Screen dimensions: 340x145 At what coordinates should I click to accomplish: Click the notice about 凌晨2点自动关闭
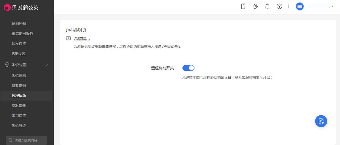tap(127, 46)
